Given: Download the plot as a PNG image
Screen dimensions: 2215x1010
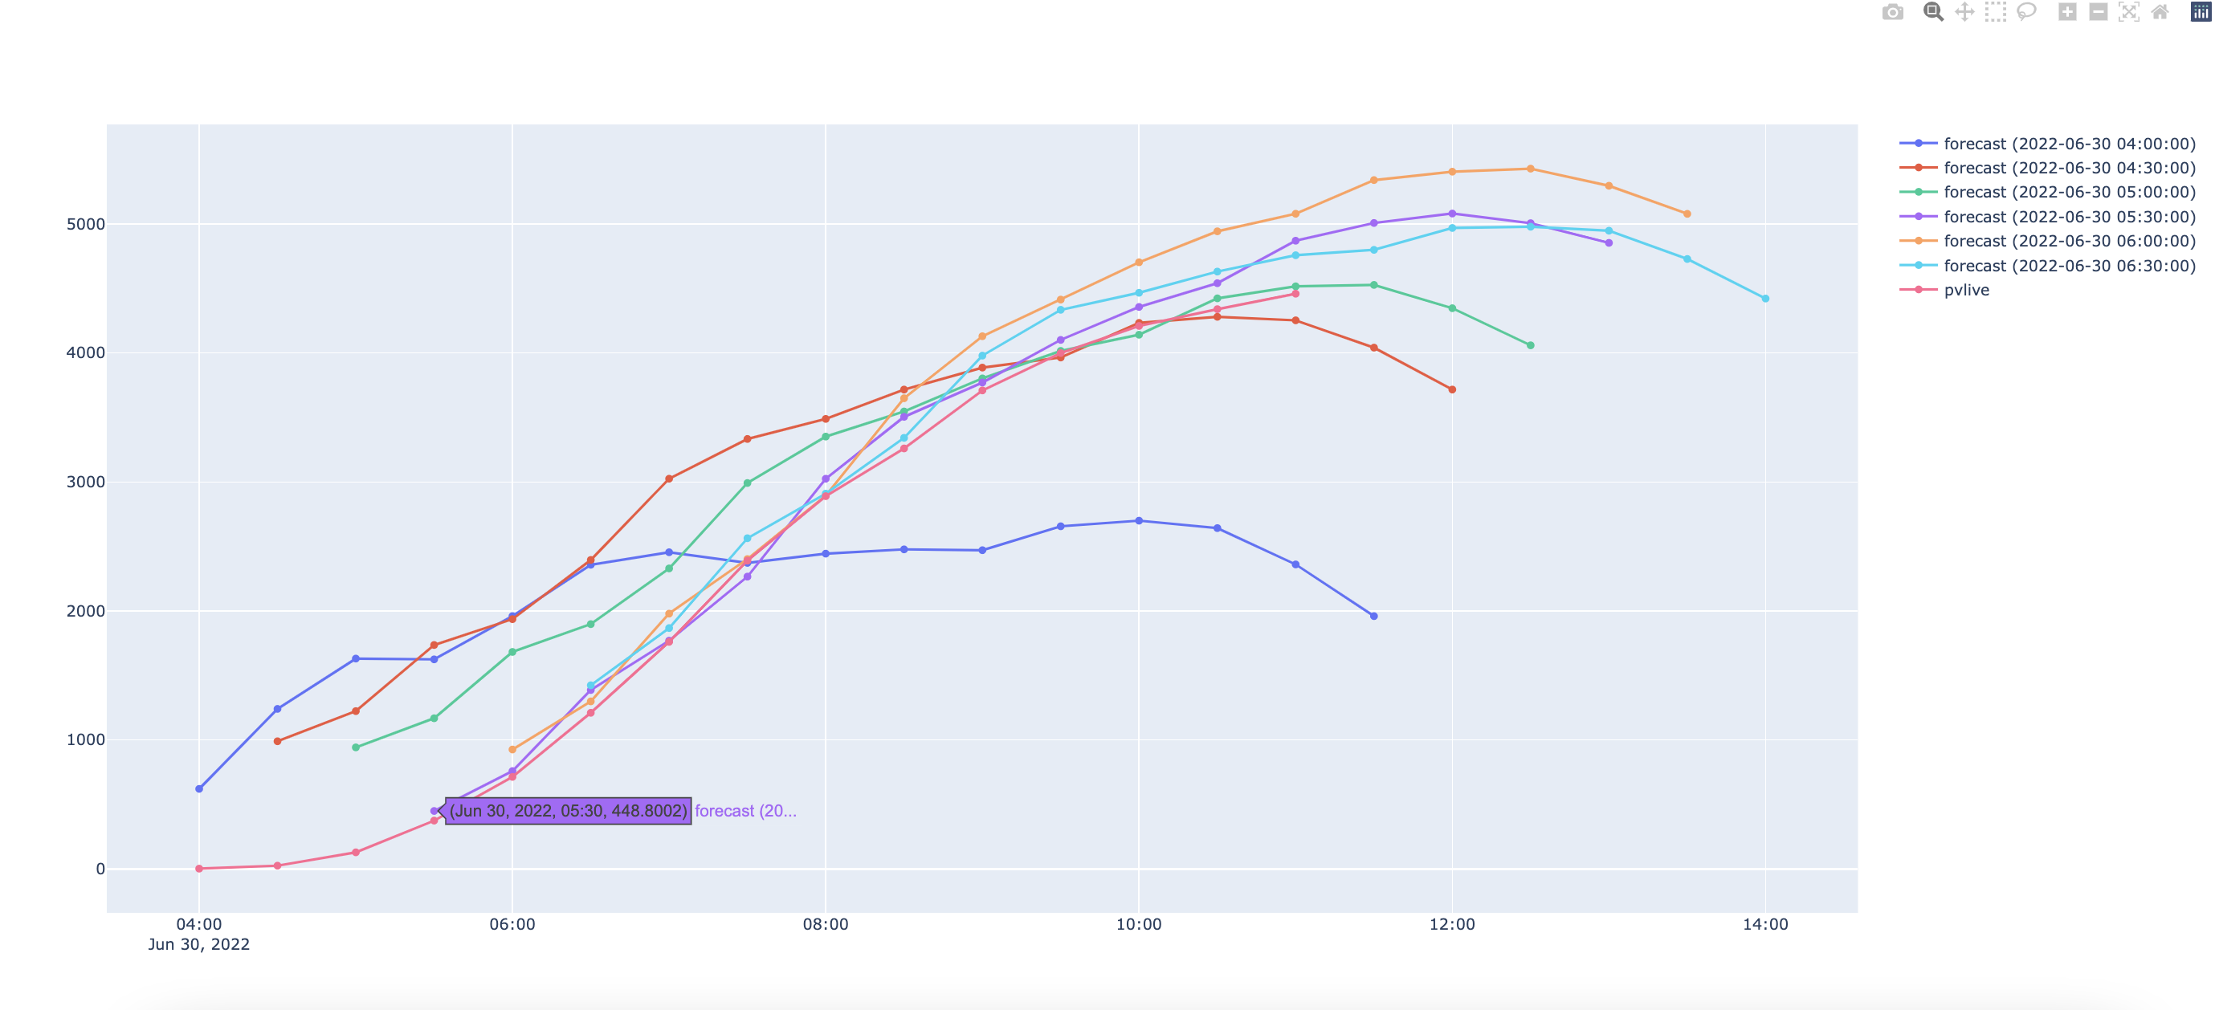Looking at the screenshot, I should point(1893,11).
